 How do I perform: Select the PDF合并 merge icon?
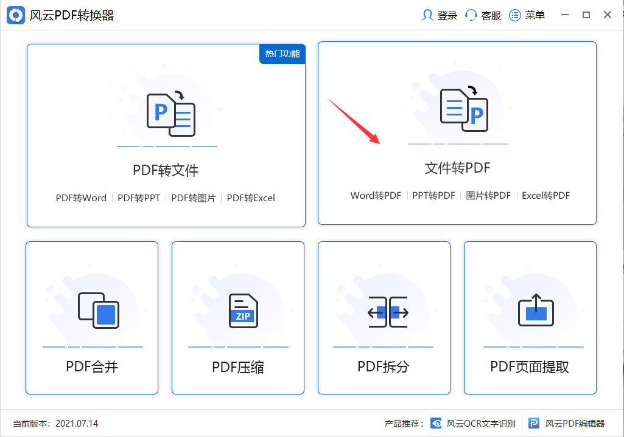click(91, 310)
